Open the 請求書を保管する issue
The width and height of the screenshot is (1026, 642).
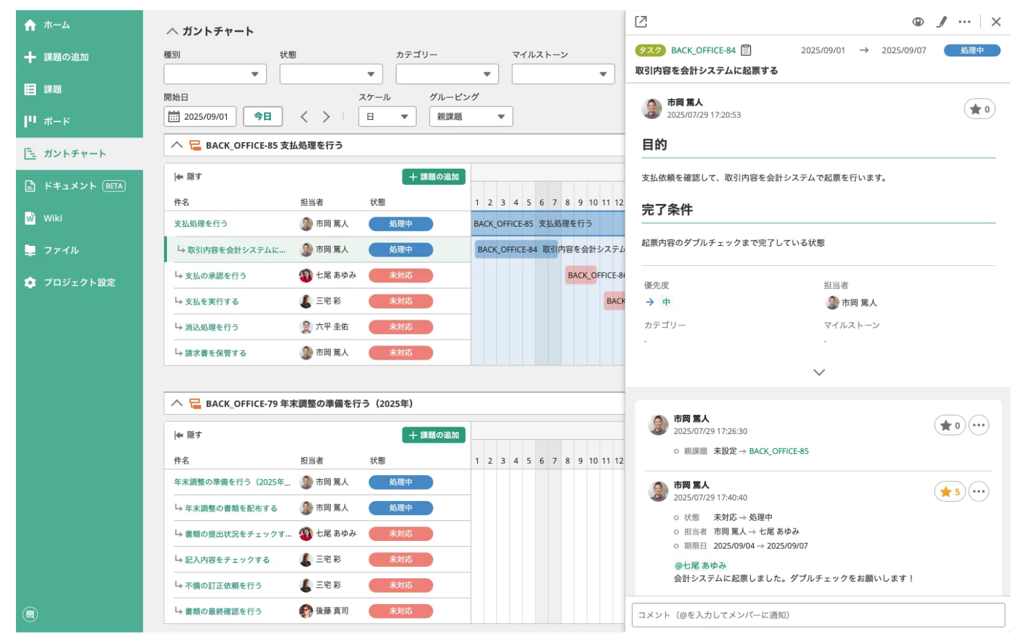pos(216,354)
